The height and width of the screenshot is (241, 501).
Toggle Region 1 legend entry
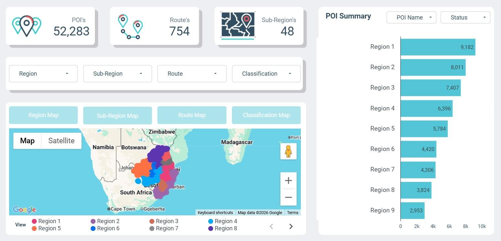coord(46,221)
